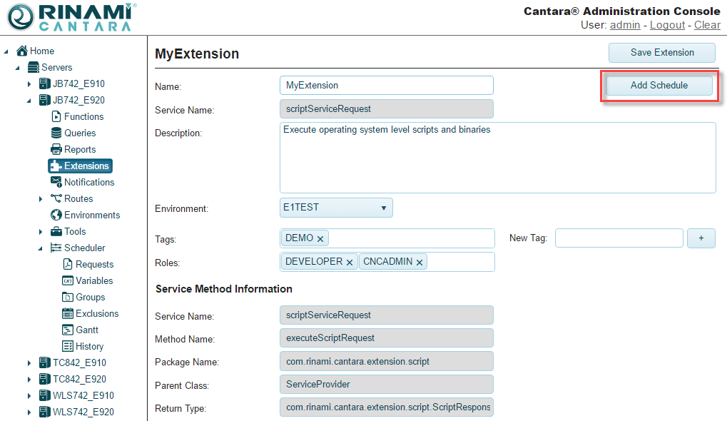Image resolution: width=727 pixels, height=421 pixels.
Task: Remove the CNCADMIN role
Action: (420, 263)
